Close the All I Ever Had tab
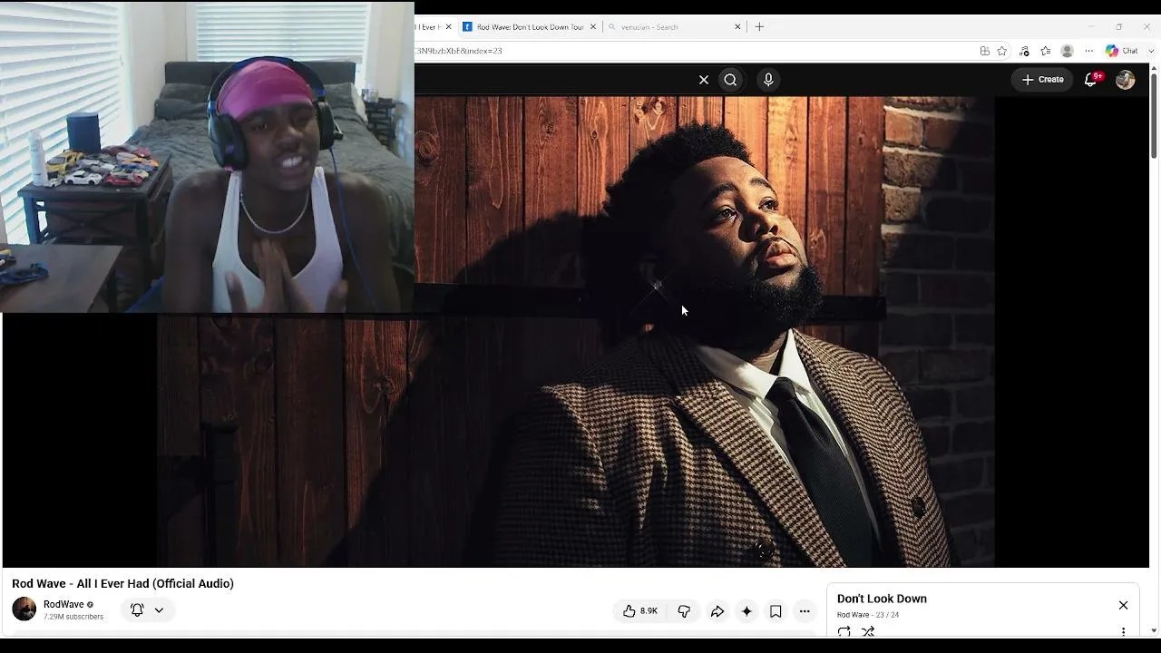This screenshot has height=653, width=1161. click(x=448, y=27)
